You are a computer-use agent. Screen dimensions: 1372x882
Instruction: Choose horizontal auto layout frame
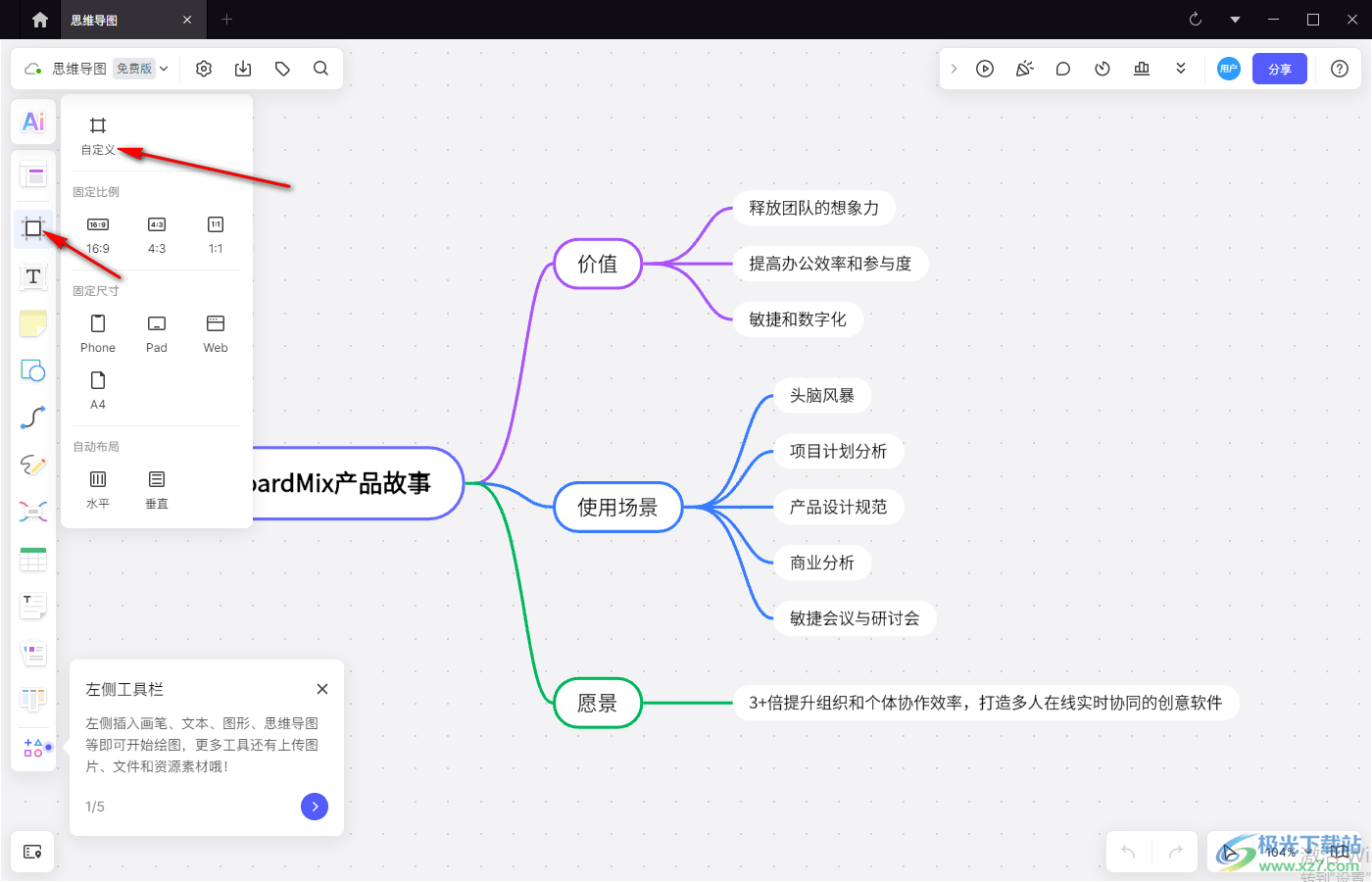[x=98, y=490]
